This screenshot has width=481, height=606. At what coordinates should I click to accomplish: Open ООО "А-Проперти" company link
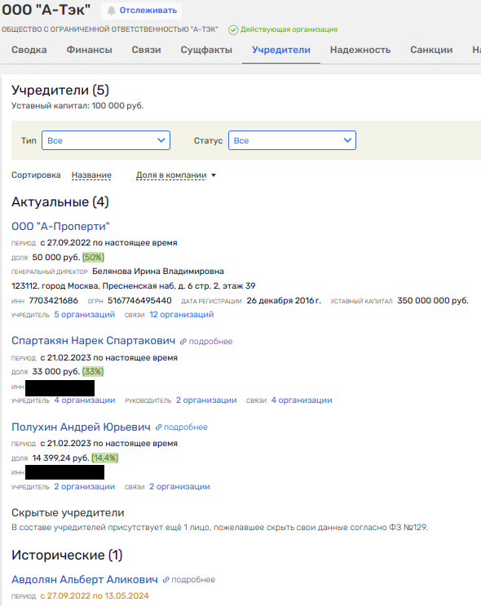tap(60, 227)
